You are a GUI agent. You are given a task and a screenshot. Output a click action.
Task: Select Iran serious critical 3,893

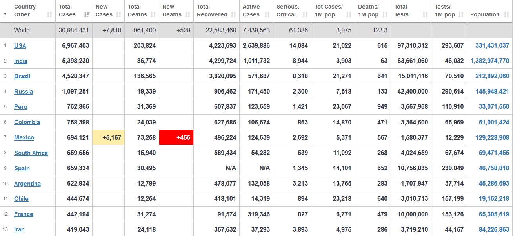(300, 229)
